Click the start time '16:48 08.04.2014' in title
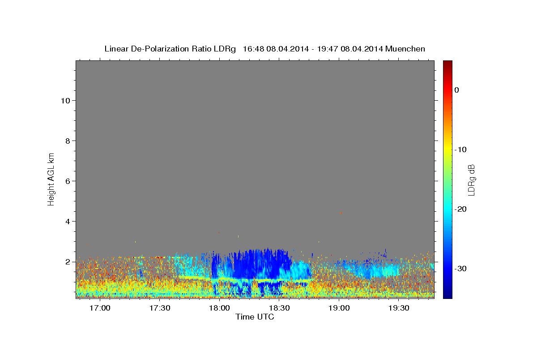The width and height of the screenshot is (537, 358). tap(276, 49)
